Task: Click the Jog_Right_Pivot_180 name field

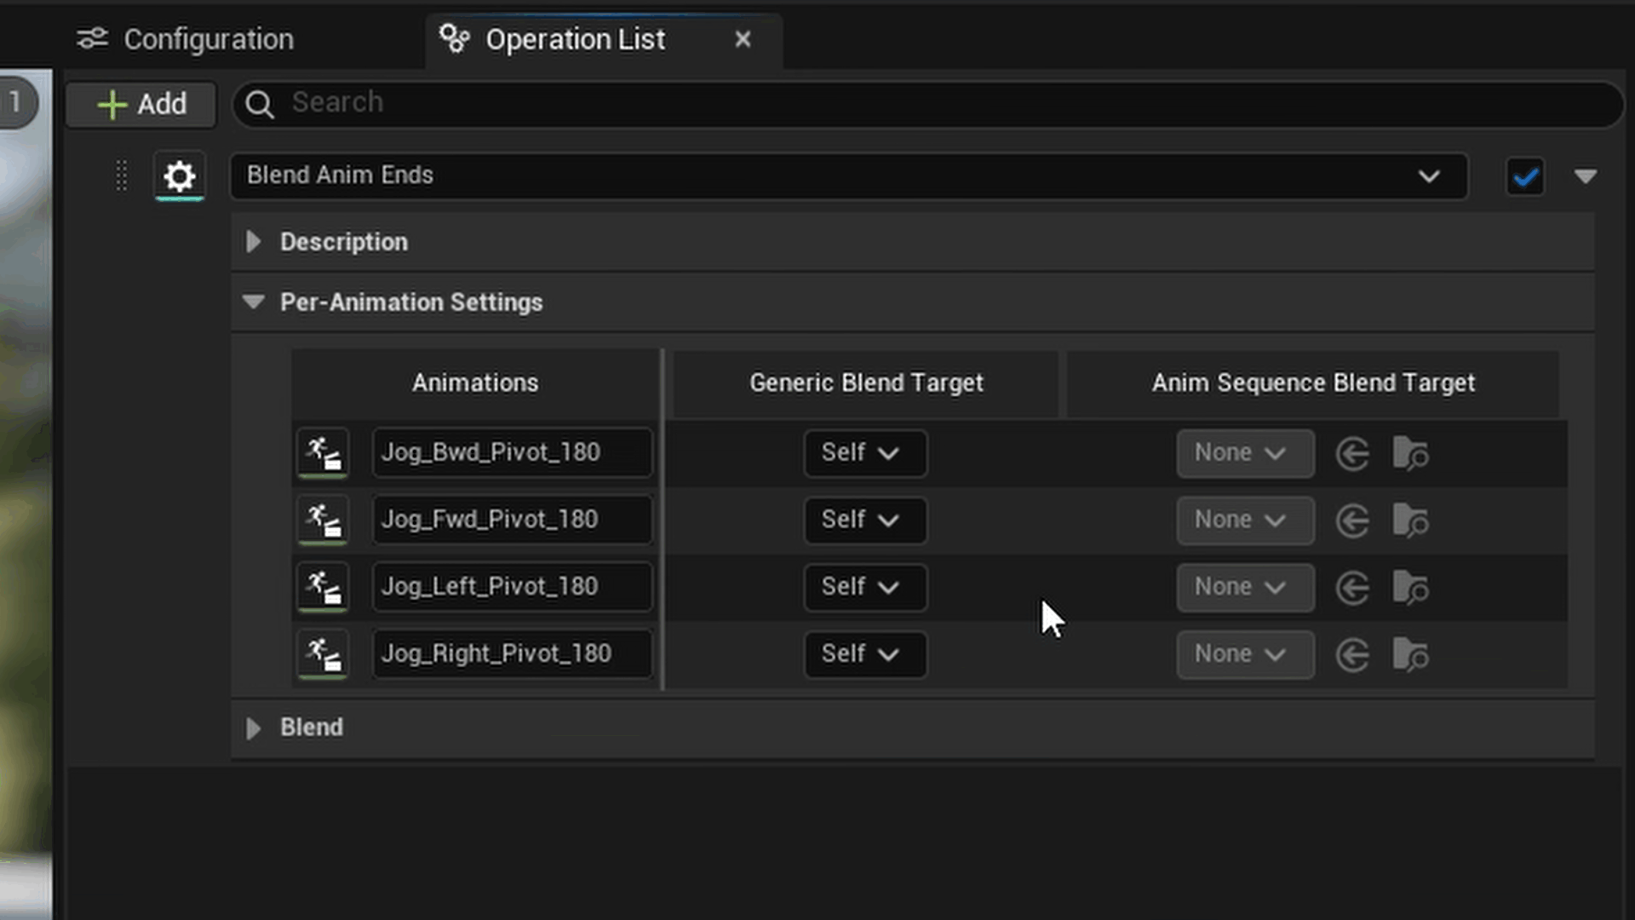Action: coord(512,654)
